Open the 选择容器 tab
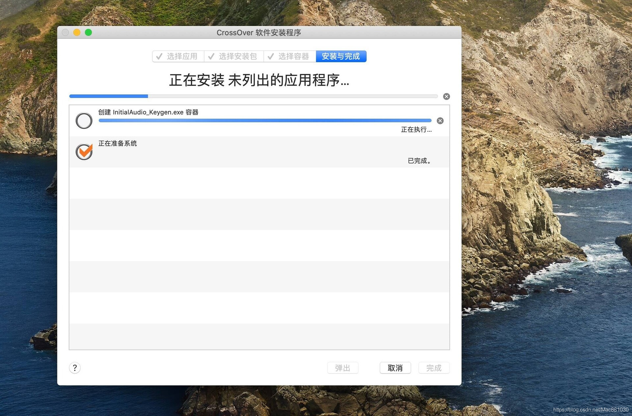 coord(294,57)
